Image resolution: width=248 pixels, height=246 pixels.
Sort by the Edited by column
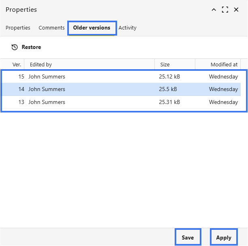[41, 64]
